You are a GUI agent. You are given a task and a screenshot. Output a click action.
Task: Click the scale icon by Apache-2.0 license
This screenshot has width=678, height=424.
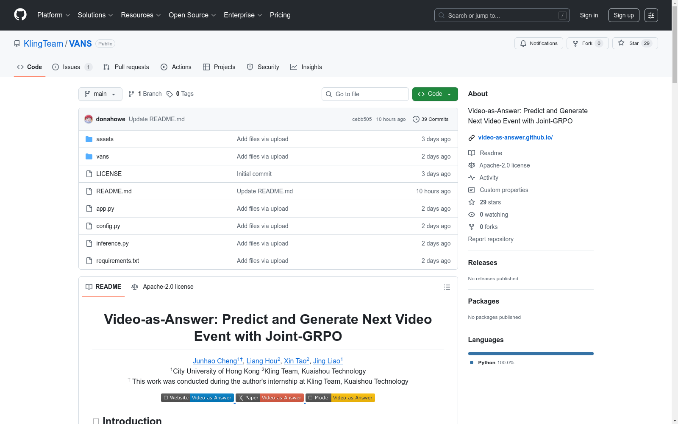coord(472,165)
